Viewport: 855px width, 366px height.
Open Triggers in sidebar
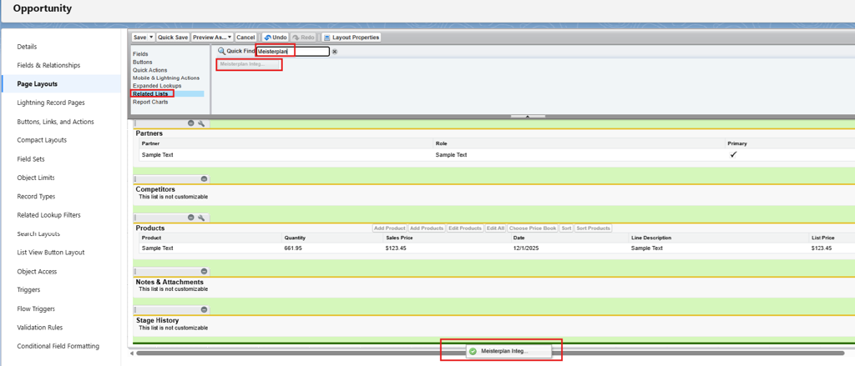coord(28,290)
